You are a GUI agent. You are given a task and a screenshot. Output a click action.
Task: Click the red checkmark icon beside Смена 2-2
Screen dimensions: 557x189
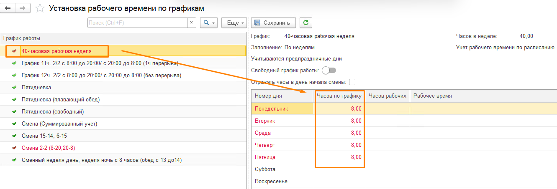point(14,148)
